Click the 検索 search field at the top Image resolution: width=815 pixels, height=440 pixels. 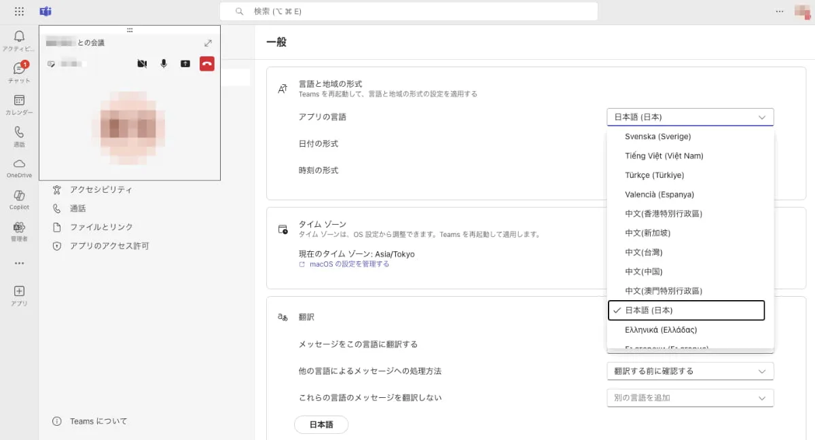tap(407, 11)
